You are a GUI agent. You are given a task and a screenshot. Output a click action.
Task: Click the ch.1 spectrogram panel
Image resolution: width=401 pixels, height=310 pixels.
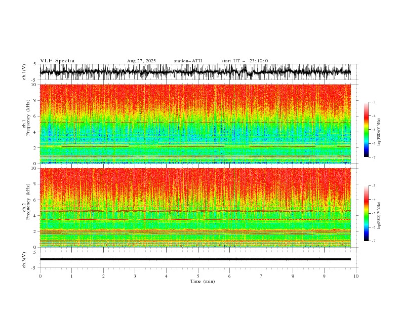tap(195, 124)
